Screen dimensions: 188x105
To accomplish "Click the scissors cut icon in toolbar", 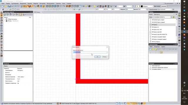I will point(98,6).
